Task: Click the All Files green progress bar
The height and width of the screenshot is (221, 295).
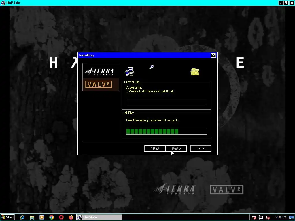Action: (x=167, y=131)
